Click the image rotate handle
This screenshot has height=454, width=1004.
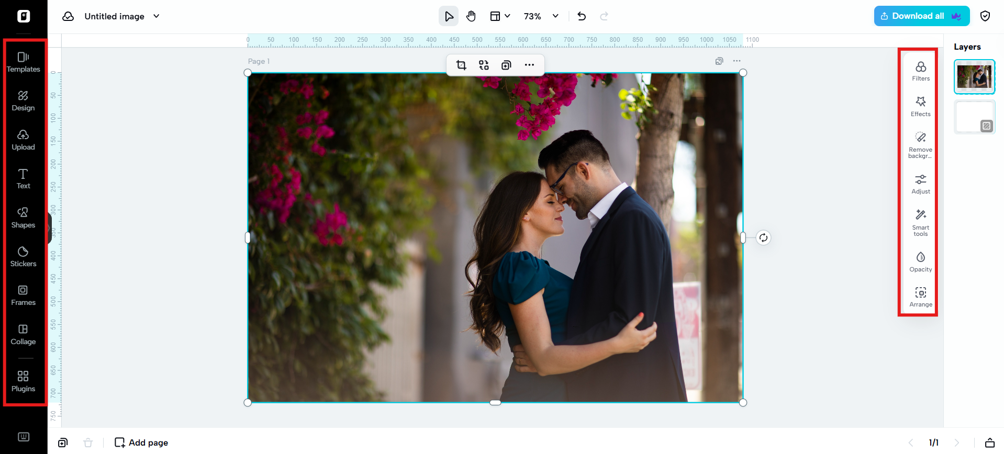click(x=763, y=238)
